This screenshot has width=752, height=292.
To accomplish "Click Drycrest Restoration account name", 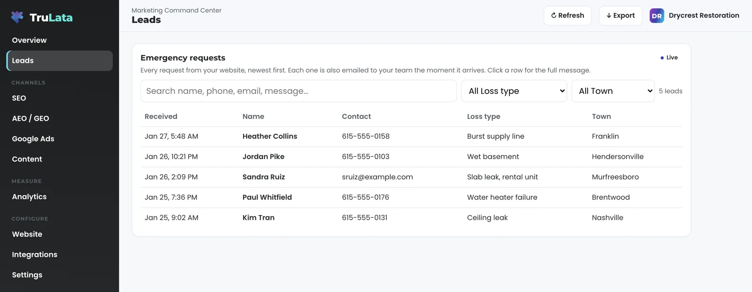I will [x=704, y=15].
